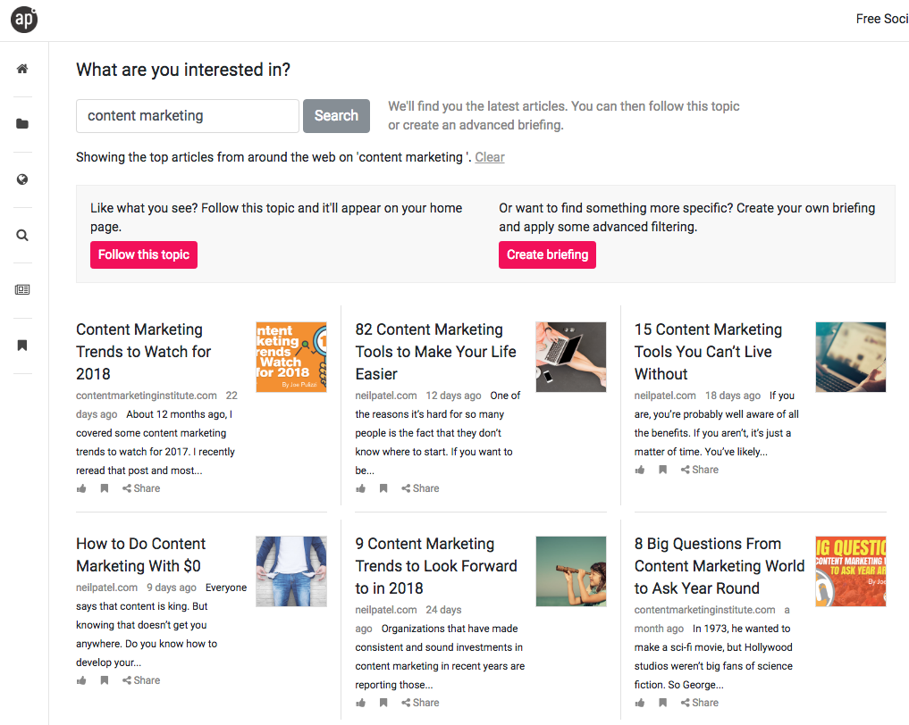Click the Clear link to reset search
The height and width of the screenshot is (725, 909).
point(490,157)
